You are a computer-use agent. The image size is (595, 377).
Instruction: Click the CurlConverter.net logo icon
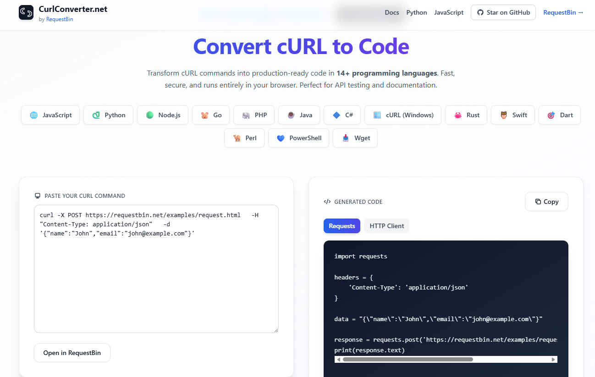[x=26, y=12]
